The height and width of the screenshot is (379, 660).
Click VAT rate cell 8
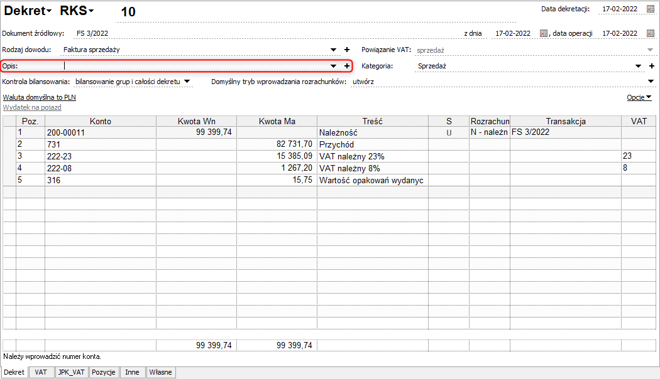coord(639,168)
